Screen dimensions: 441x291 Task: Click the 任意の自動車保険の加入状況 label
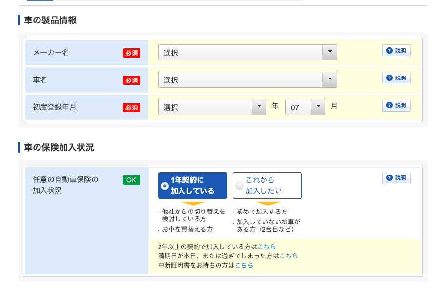point(65,185)
